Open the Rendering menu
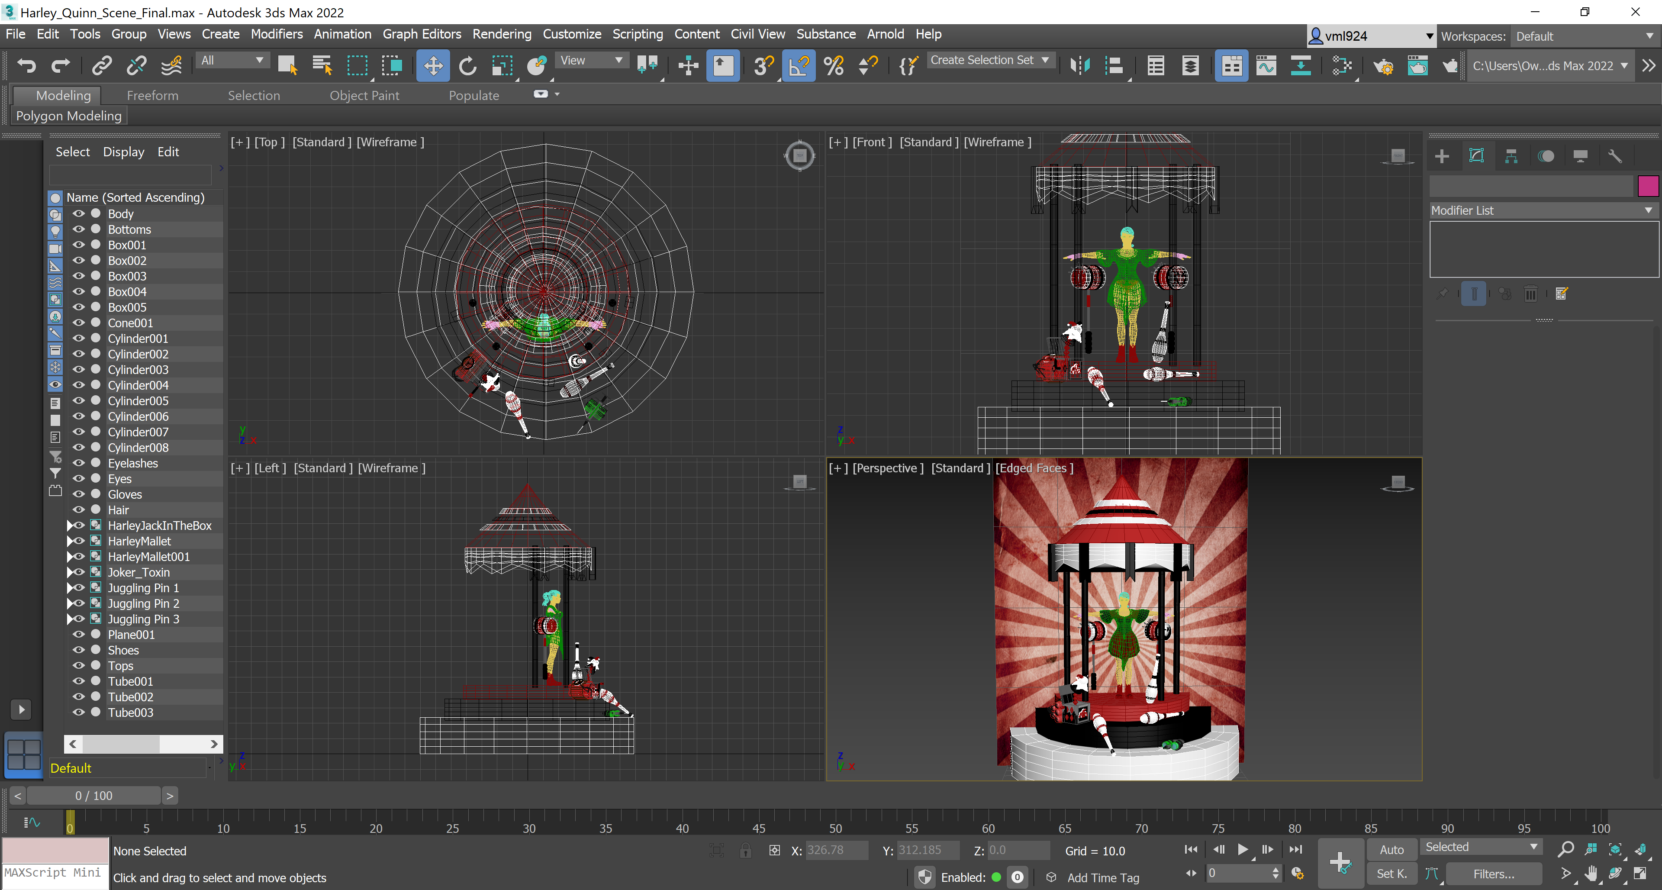The height and width of the screenshot is (890, 1662). pyautogui.click(x=501, y=34)
